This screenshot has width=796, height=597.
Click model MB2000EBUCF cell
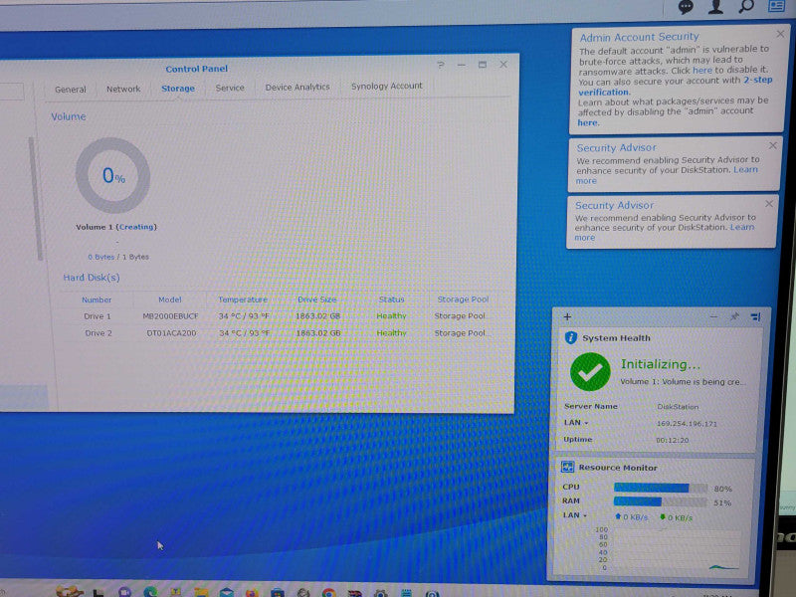[170, 315]
